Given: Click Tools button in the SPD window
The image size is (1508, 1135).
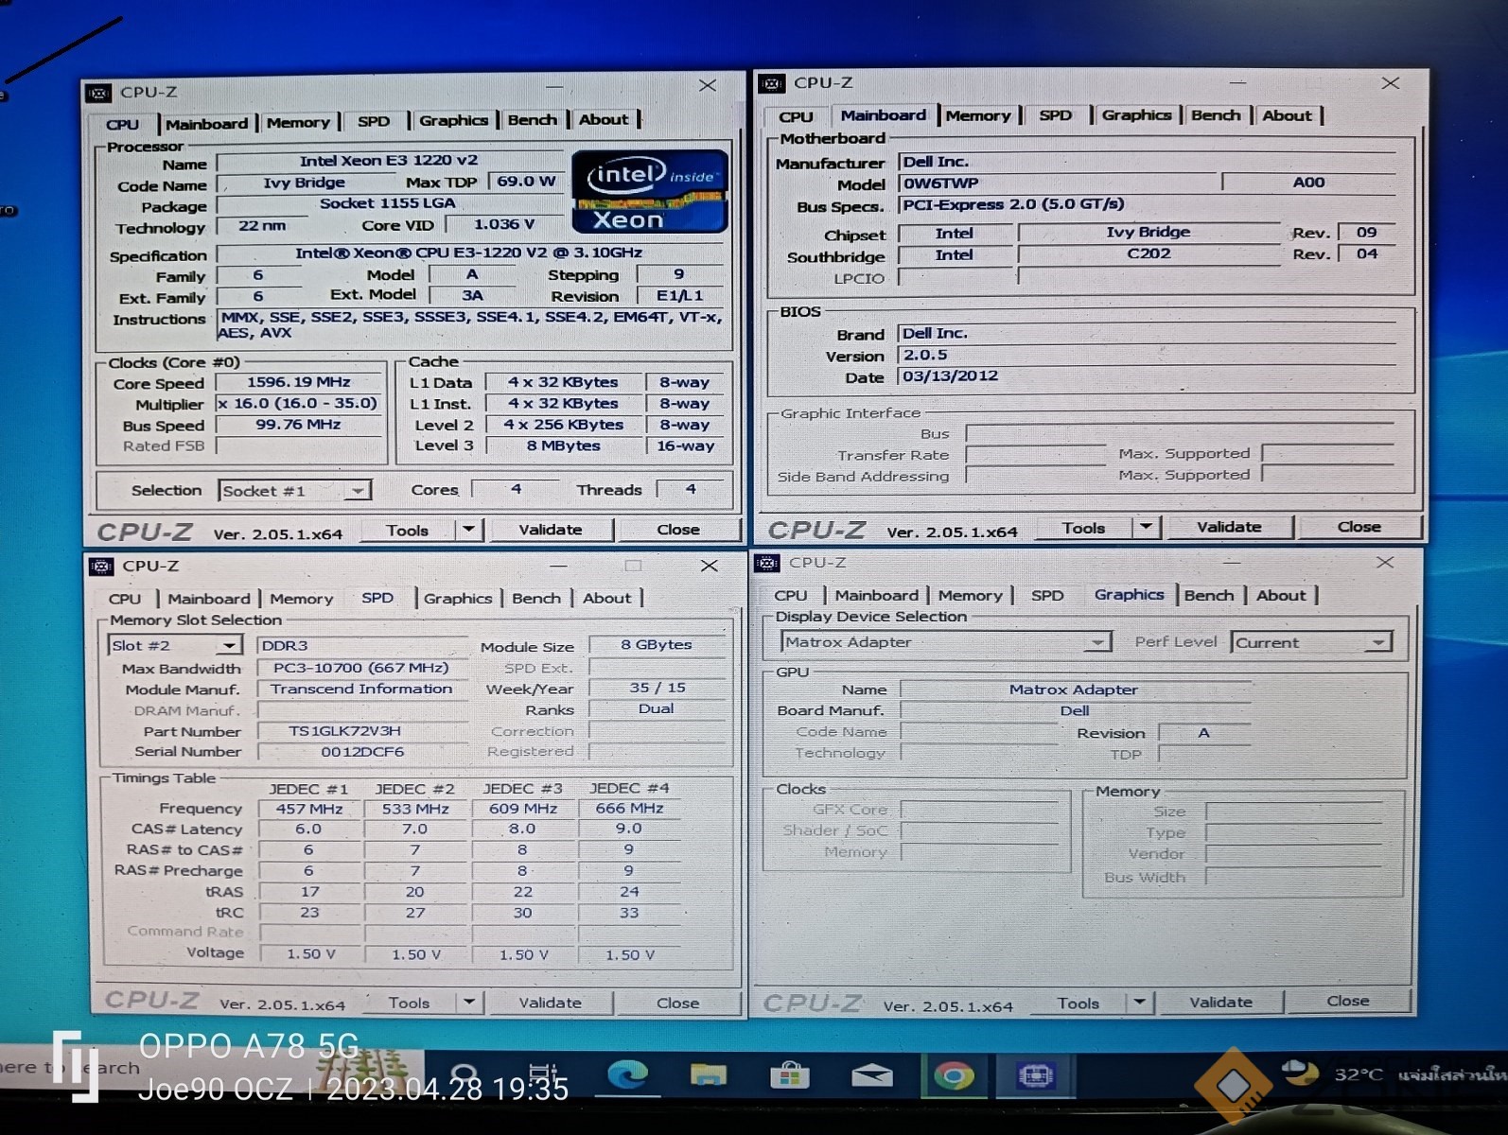Looking at the screenshot, I should click(409, 1003).
